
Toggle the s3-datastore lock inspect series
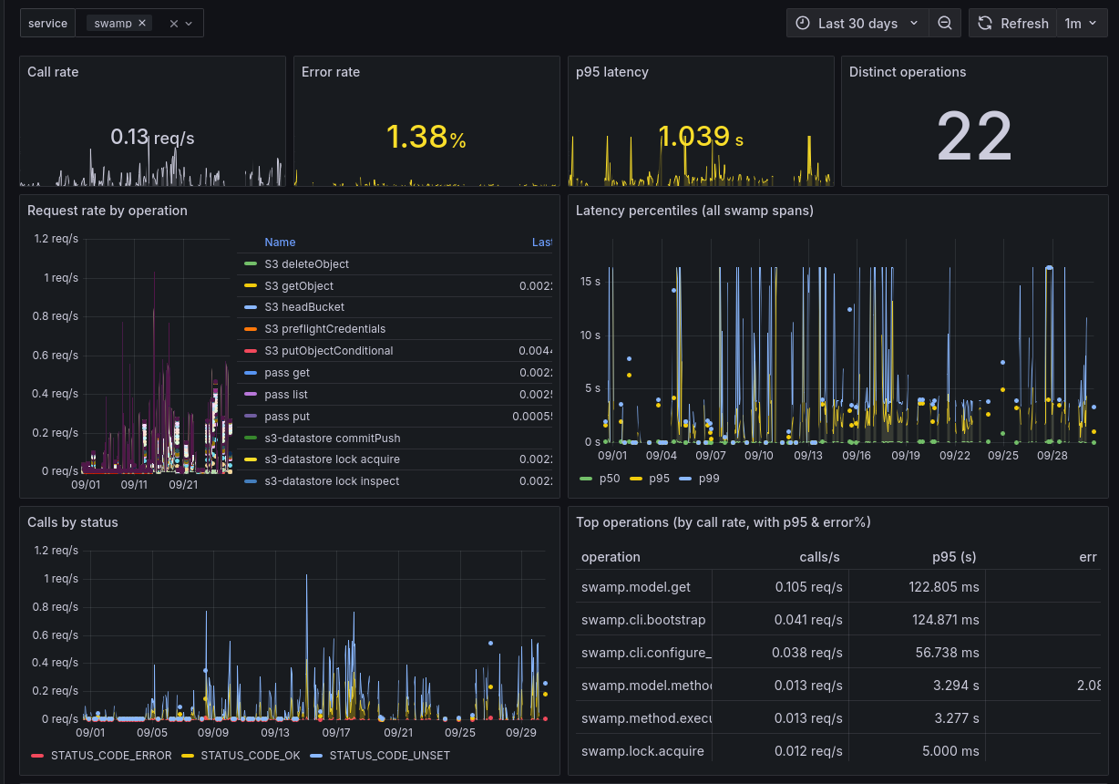coord(332,481)
